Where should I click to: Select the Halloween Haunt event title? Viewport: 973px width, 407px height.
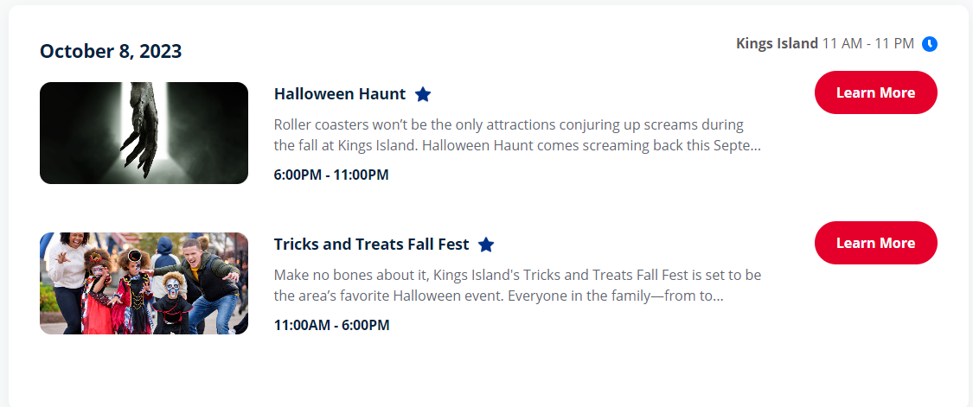[x=339, y=93]
